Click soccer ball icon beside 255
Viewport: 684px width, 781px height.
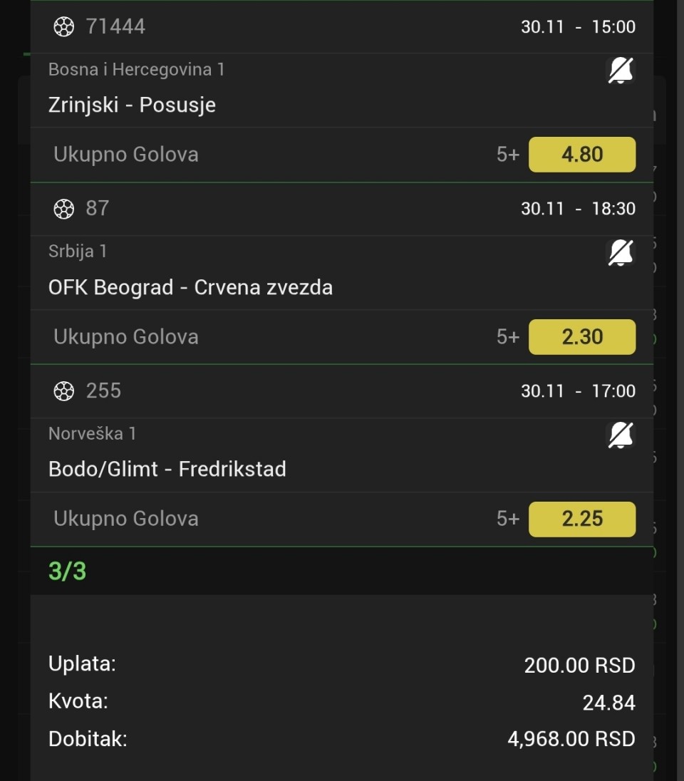point(63,391)
